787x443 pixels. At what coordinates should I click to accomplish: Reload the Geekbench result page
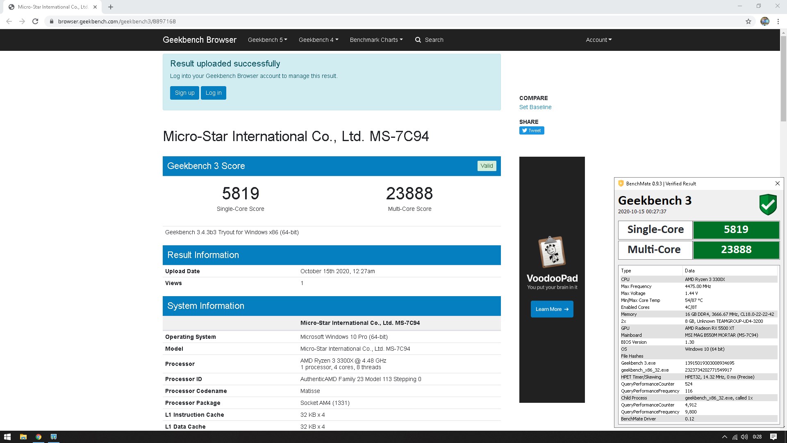(x=35, y=21)
